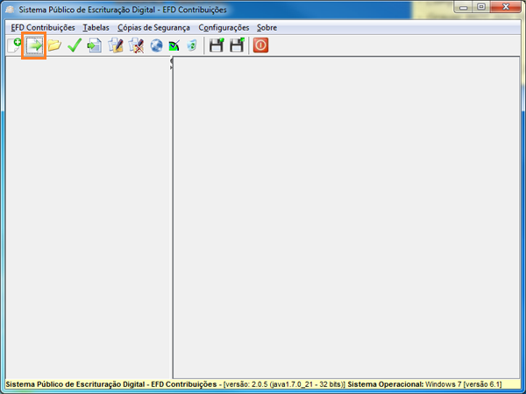Screen dimensions: 526x394
Task: Open the Configurações menu
Action: pos(224,27)
